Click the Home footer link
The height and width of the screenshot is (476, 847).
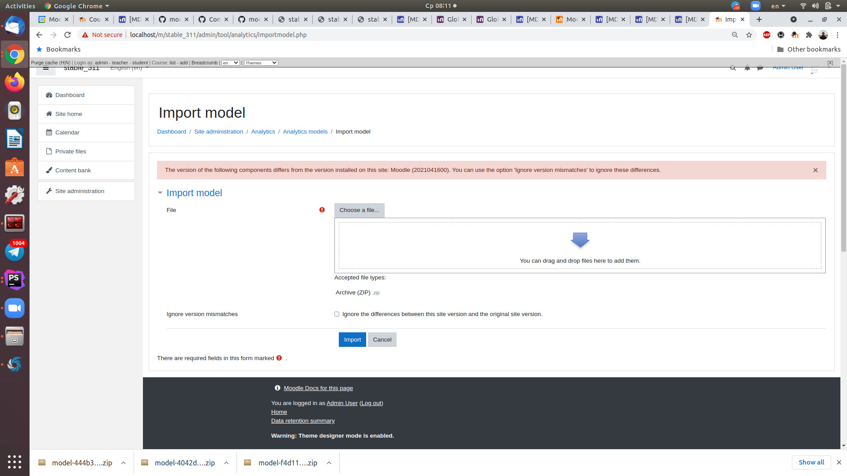(x=279, y=412)
